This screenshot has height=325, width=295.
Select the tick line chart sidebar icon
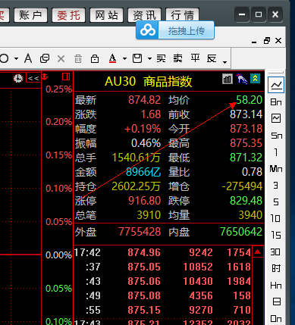tap(276, 85)
